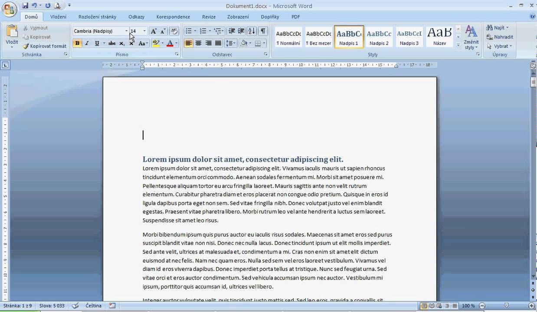Decrease paragraph indent
This screenshot has height=312, width=537.
tap(232, 31)
